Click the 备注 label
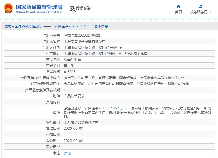The width and height of the screenshot is (218, 158). click(x=56, y=112)
